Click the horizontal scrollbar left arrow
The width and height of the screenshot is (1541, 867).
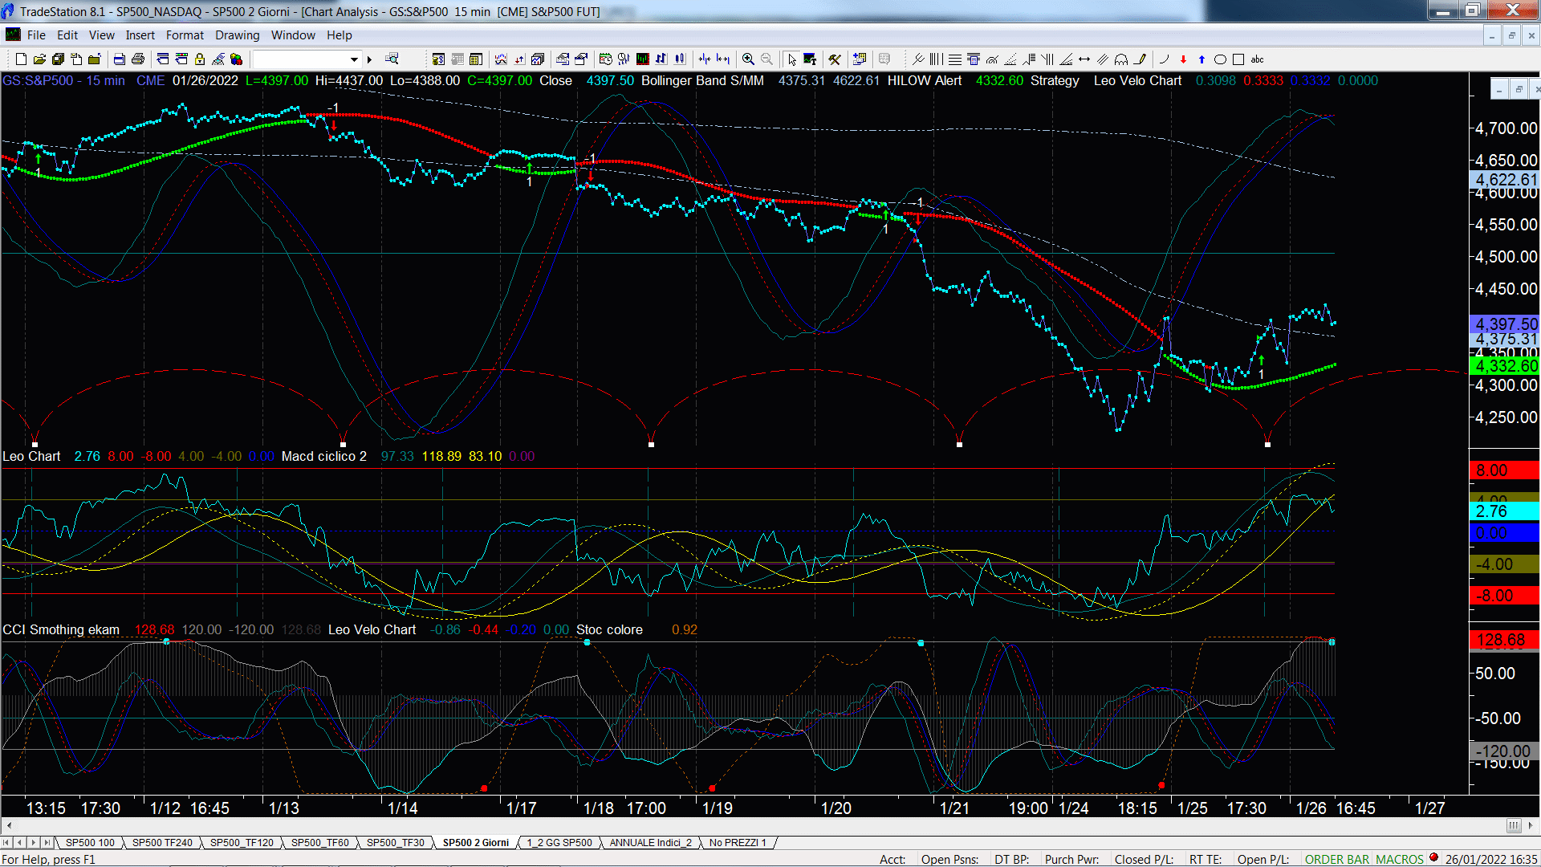[x=9, y=825]
